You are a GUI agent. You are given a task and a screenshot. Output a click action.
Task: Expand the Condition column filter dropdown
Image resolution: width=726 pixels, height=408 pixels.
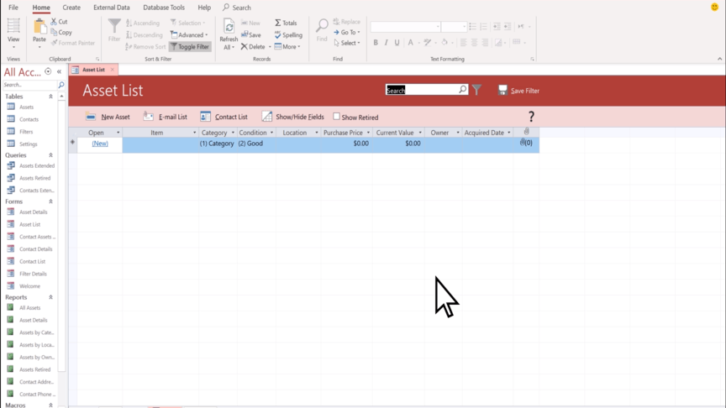(271, 133)
